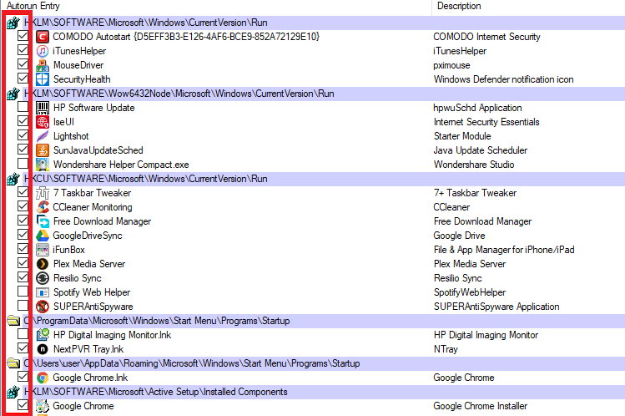Uncheck the COMODO Autostart checkbox

[23, 36]
